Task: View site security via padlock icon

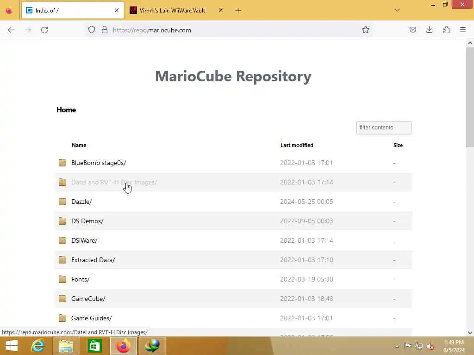Action: coord(105,30)
